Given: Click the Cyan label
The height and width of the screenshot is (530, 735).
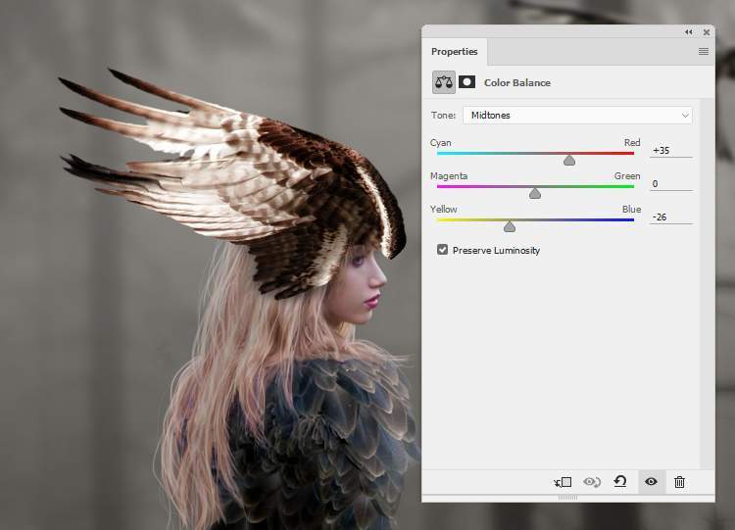Looking at the screenshot, I should pos(441,142).
